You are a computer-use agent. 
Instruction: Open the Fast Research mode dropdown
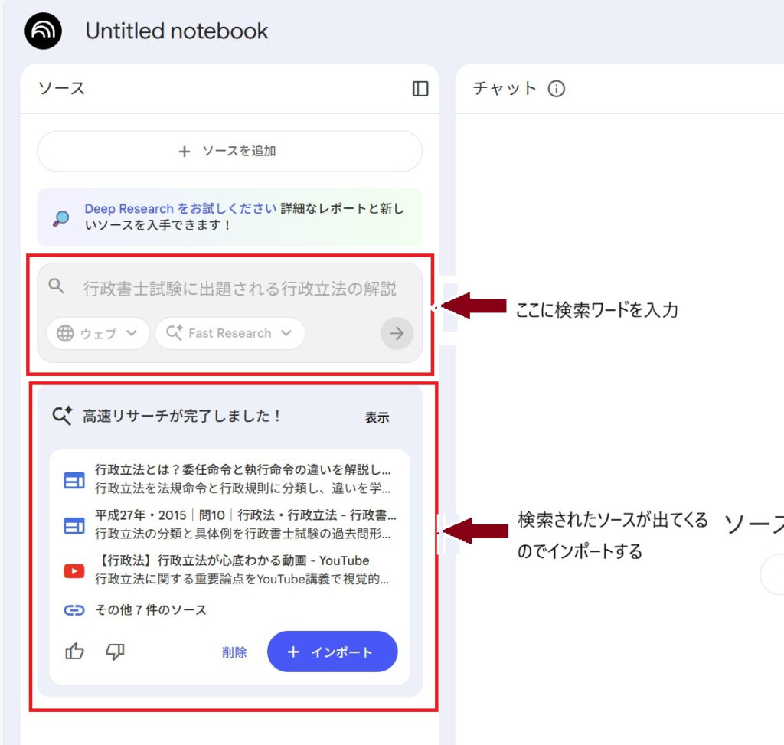230,333
